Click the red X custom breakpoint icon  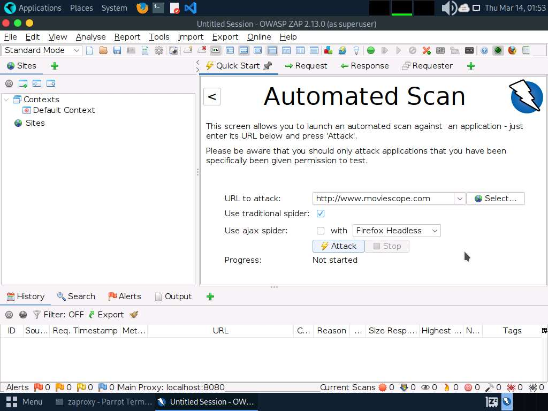(427, 50)
